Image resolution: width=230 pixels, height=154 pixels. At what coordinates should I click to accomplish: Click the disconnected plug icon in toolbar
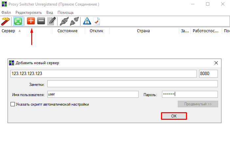(x=74, y=21)
